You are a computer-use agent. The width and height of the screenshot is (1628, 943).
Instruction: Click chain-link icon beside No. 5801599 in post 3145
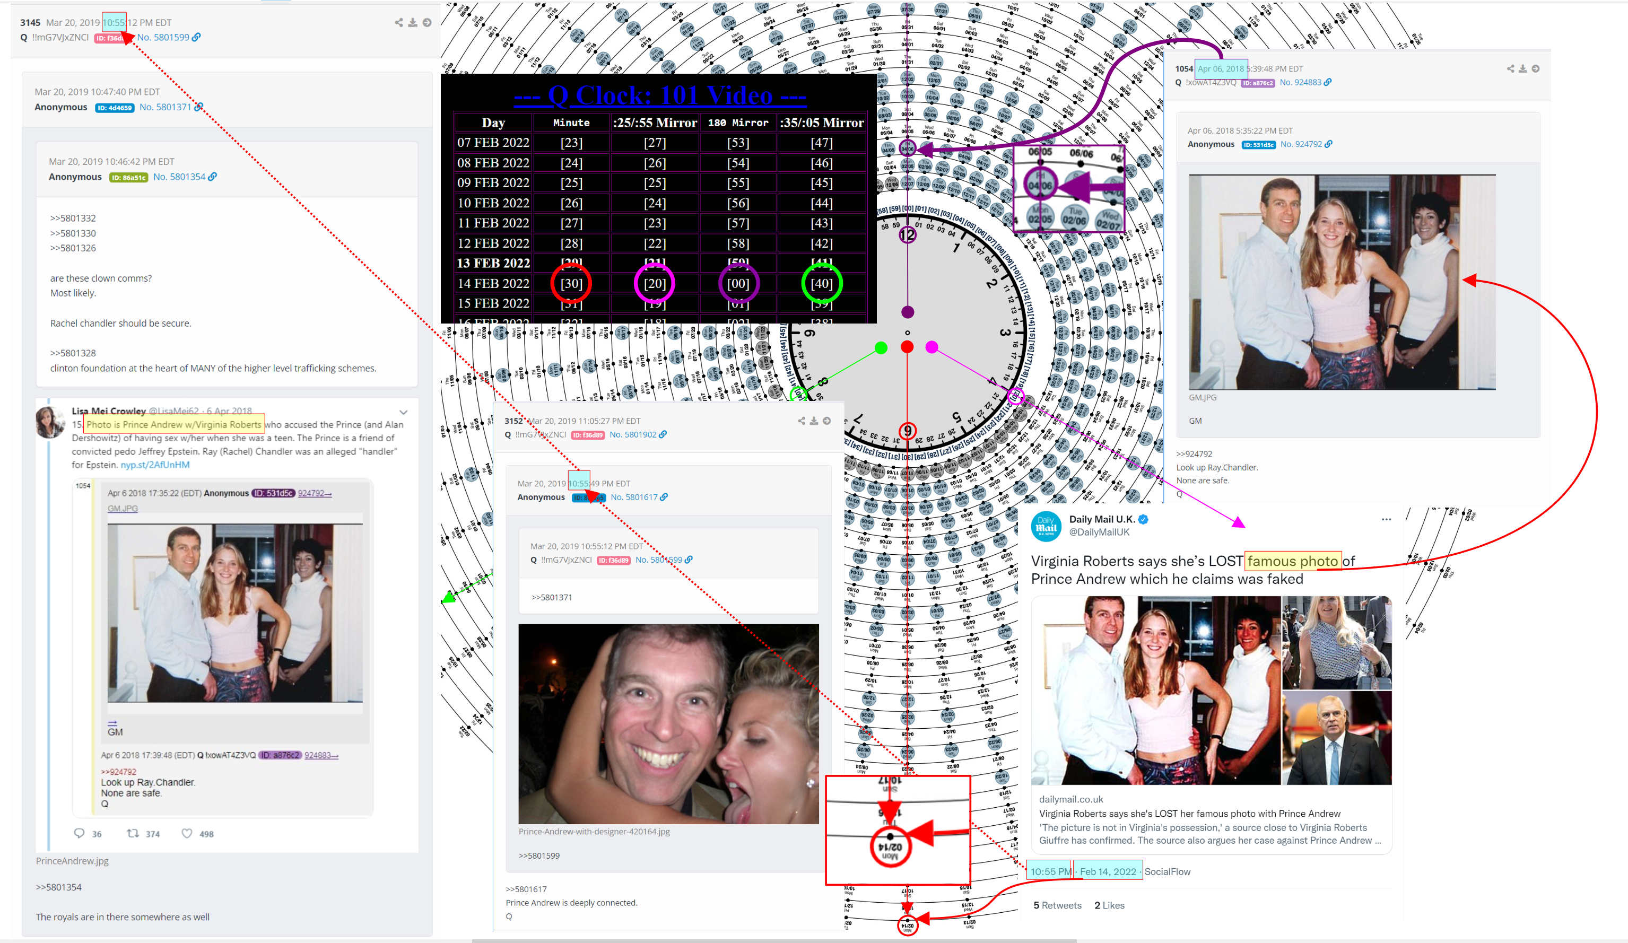[196, 38]
